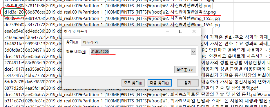The image size is (270, 107).
Task: Select cell starting with 99993f313
Action: (x=35, y=44)
